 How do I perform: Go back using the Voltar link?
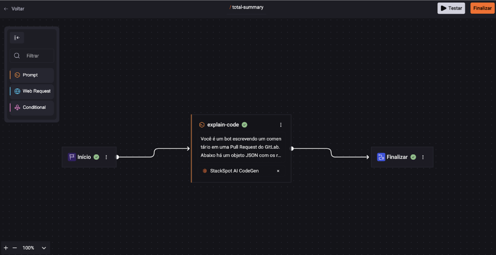[14, 9]
